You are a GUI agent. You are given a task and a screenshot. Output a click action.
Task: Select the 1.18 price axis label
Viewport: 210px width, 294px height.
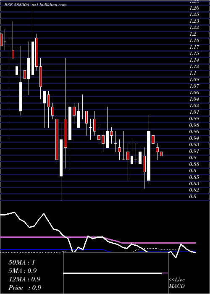tap(194, 40)
